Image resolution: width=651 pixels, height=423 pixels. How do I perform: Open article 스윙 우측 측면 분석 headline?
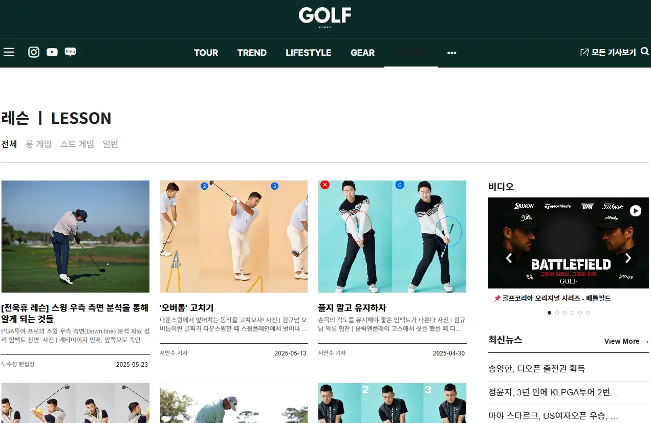point(75,313)
